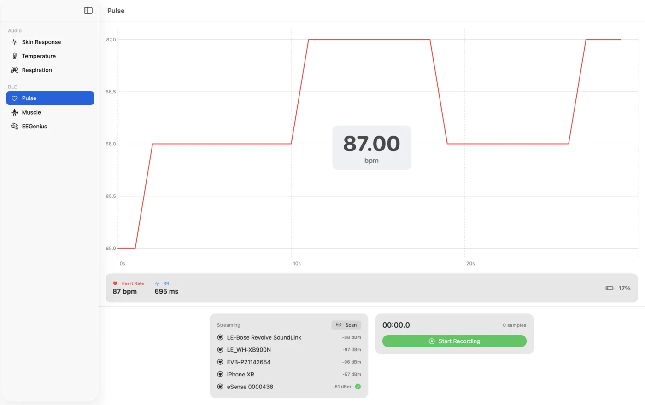645x405 pixels.
Task: Click the blue RR waveform icon
Action: pos(157,283)
